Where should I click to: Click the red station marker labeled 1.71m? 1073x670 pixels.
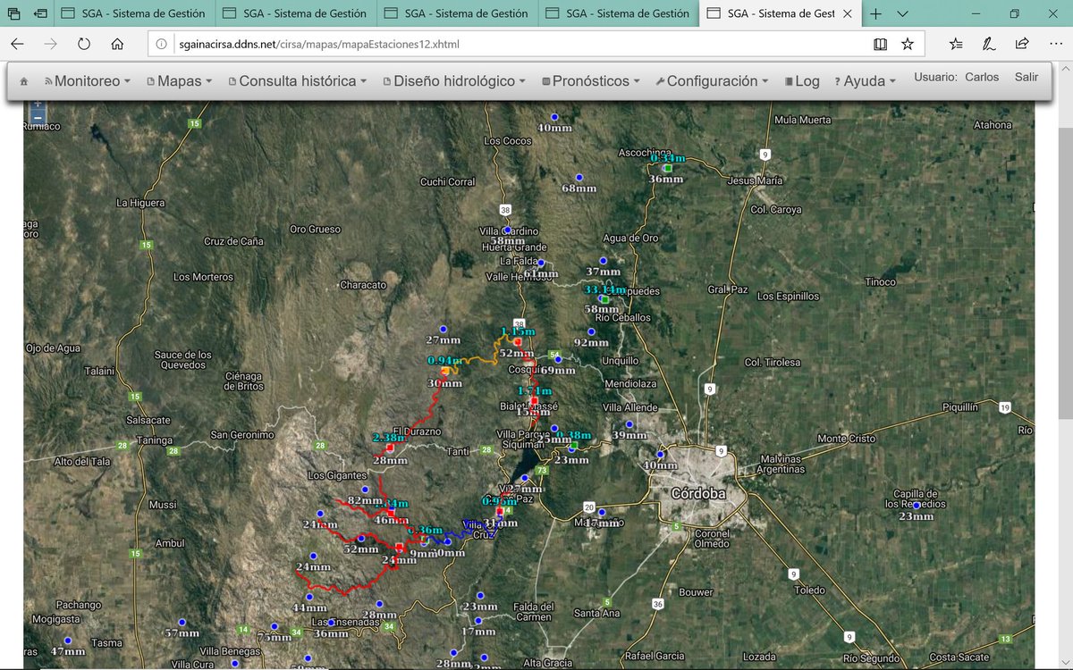pos(536,401)
